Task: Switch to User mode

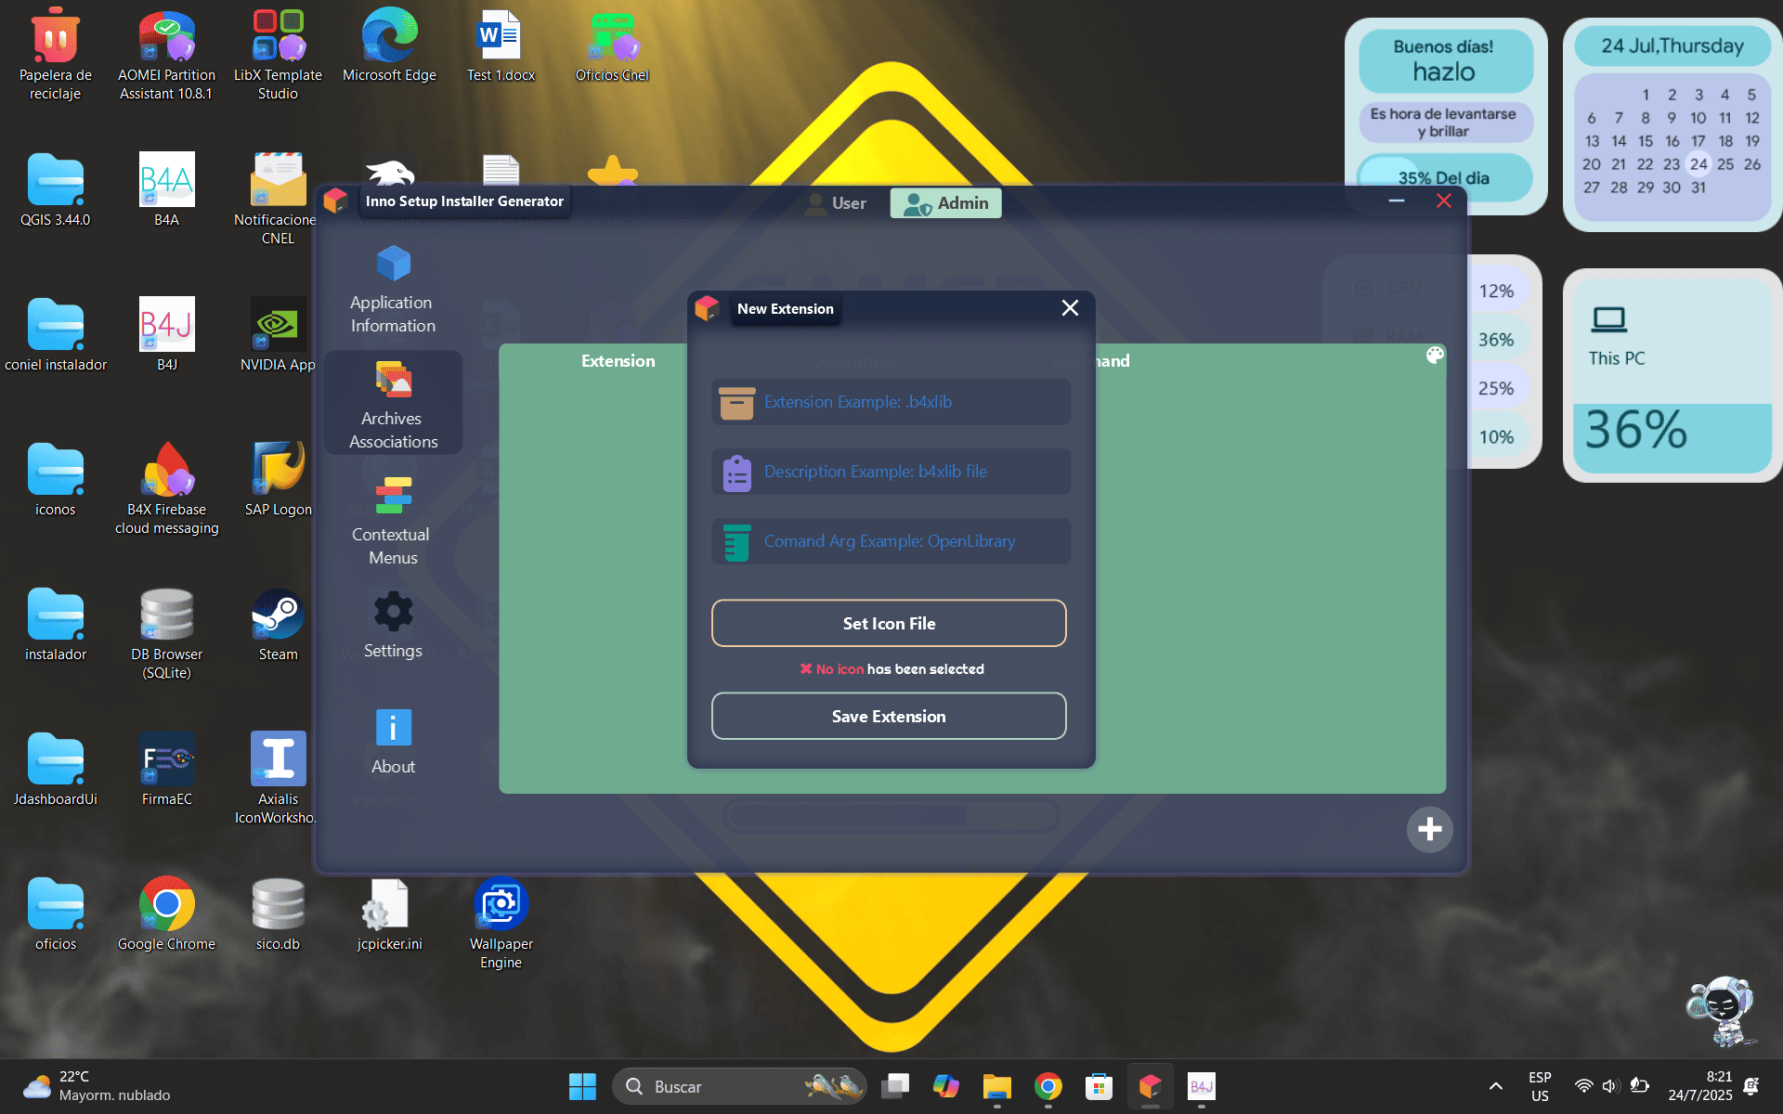Action: pos(835,203)
